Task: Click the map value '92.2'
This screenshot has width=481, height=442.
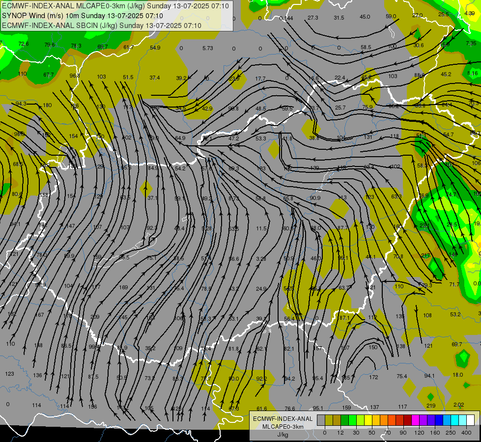Action: (x=261, y=379)
